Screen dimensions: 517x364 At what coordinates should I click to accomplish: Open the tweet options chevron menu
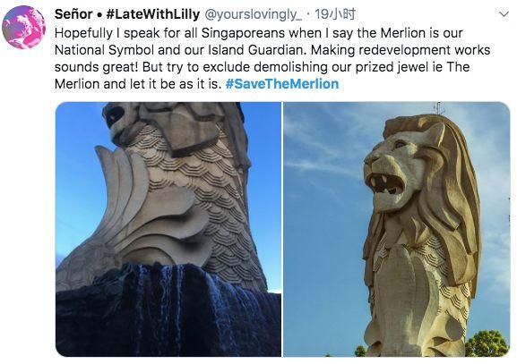pos(504,14)
